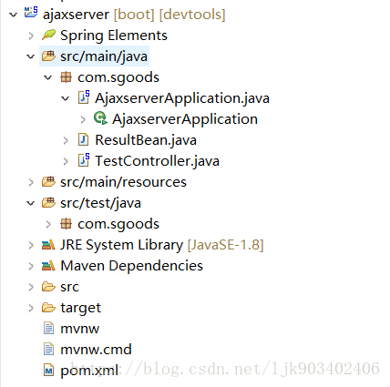Select the AjaxserverApplication class entry
Viewport: 390px width, 387px height.
pyautogui.click(x=185, y=119)
